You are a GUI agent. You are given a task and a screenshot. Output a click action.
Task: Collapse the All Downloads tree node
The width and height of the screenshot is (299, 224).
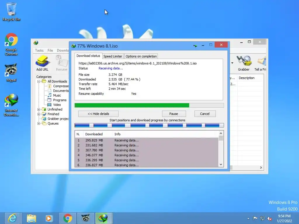[x=39, y=81]
